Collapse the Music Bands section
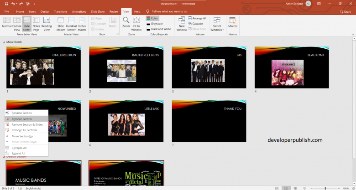This screenshot has width=356, height=190. click(4, 42)
